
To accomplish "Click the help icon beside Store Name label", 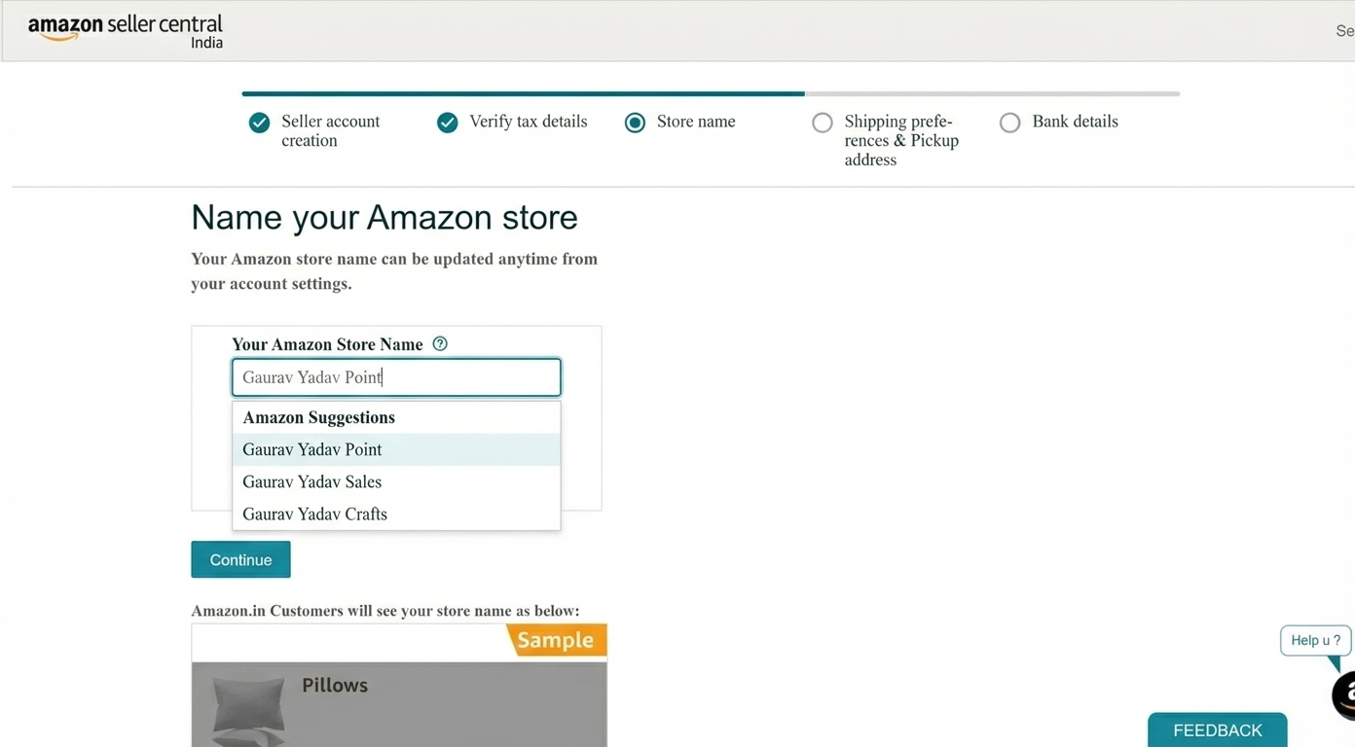I will [x=440, y=343].
